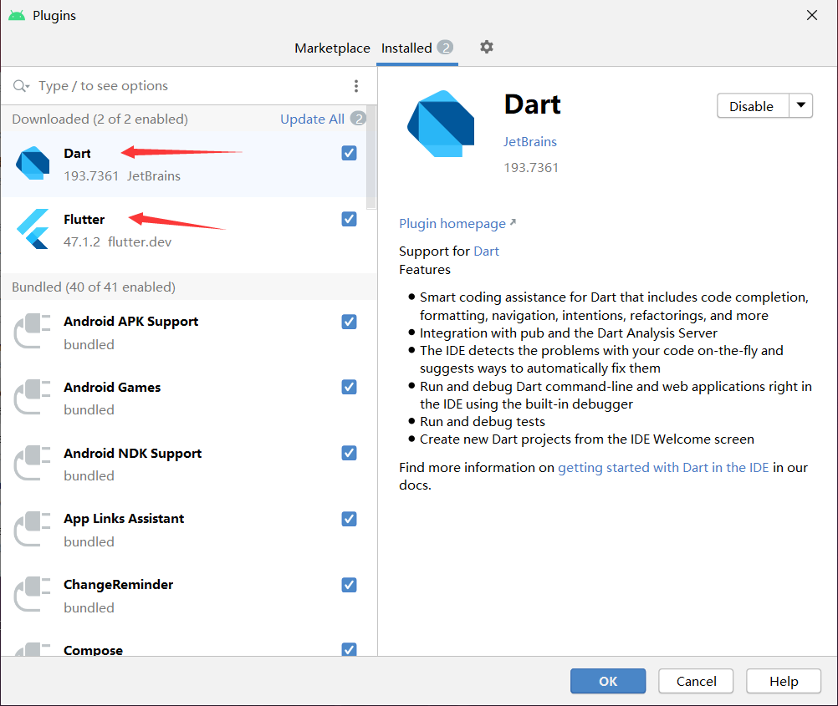
Task: Toggle the Compose plugin checkbox
Action: tap(349, 649)
